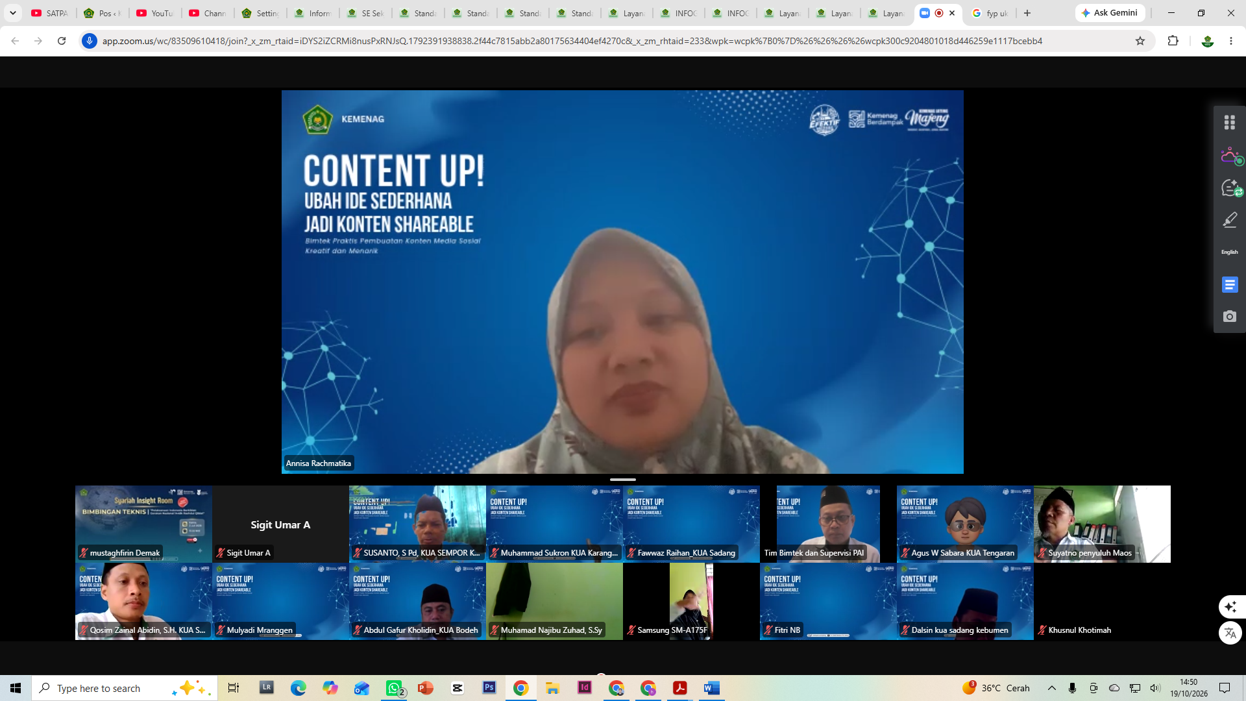Select Tim Bimtek dan Supervisi PAI tile
Image resolution: width=1246 pixels, height=701 pixels.
(828, 524)
